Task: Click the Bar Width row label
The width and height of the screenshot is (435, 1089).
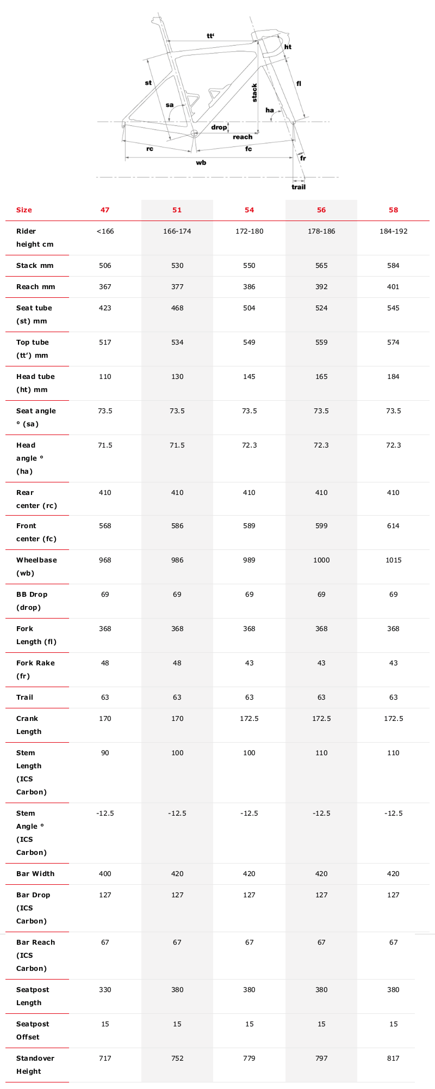Action: 35,874
